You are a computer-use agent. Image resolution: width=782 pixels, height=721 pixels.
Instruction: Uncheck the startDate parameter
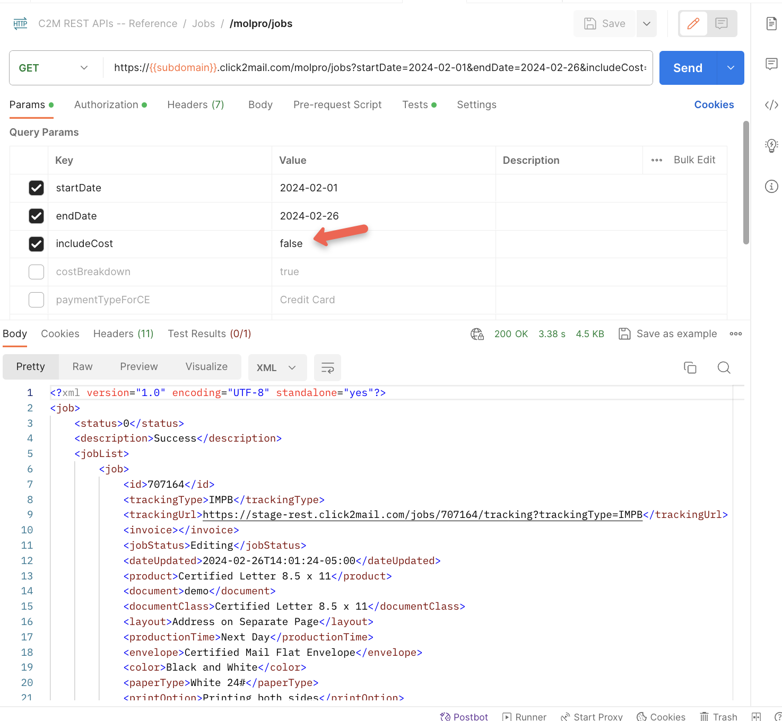(36, 188)
